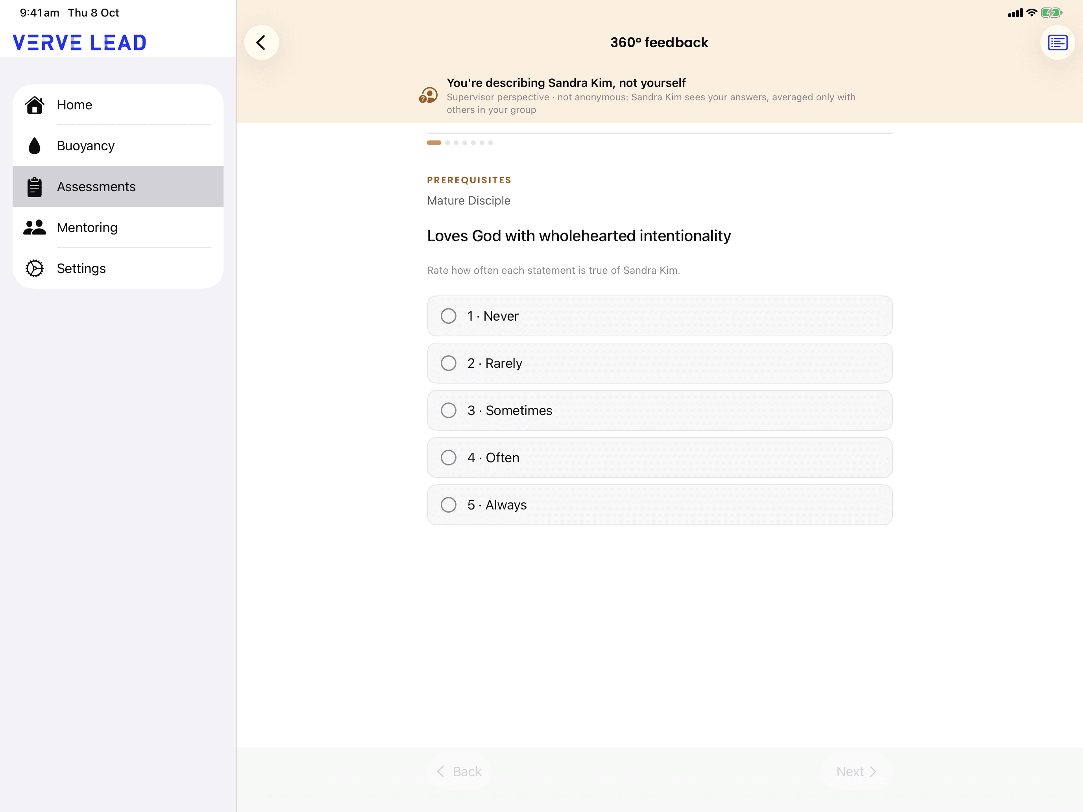Tap the Wi-Fi status icon
Screen dimensions: 1083x812
tap(1031, 13)
